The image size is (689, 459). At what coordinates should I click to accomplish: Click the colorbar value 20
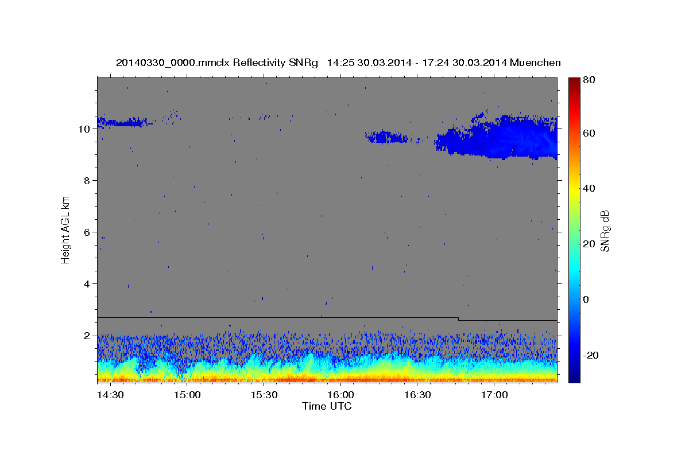coord(589,244)
